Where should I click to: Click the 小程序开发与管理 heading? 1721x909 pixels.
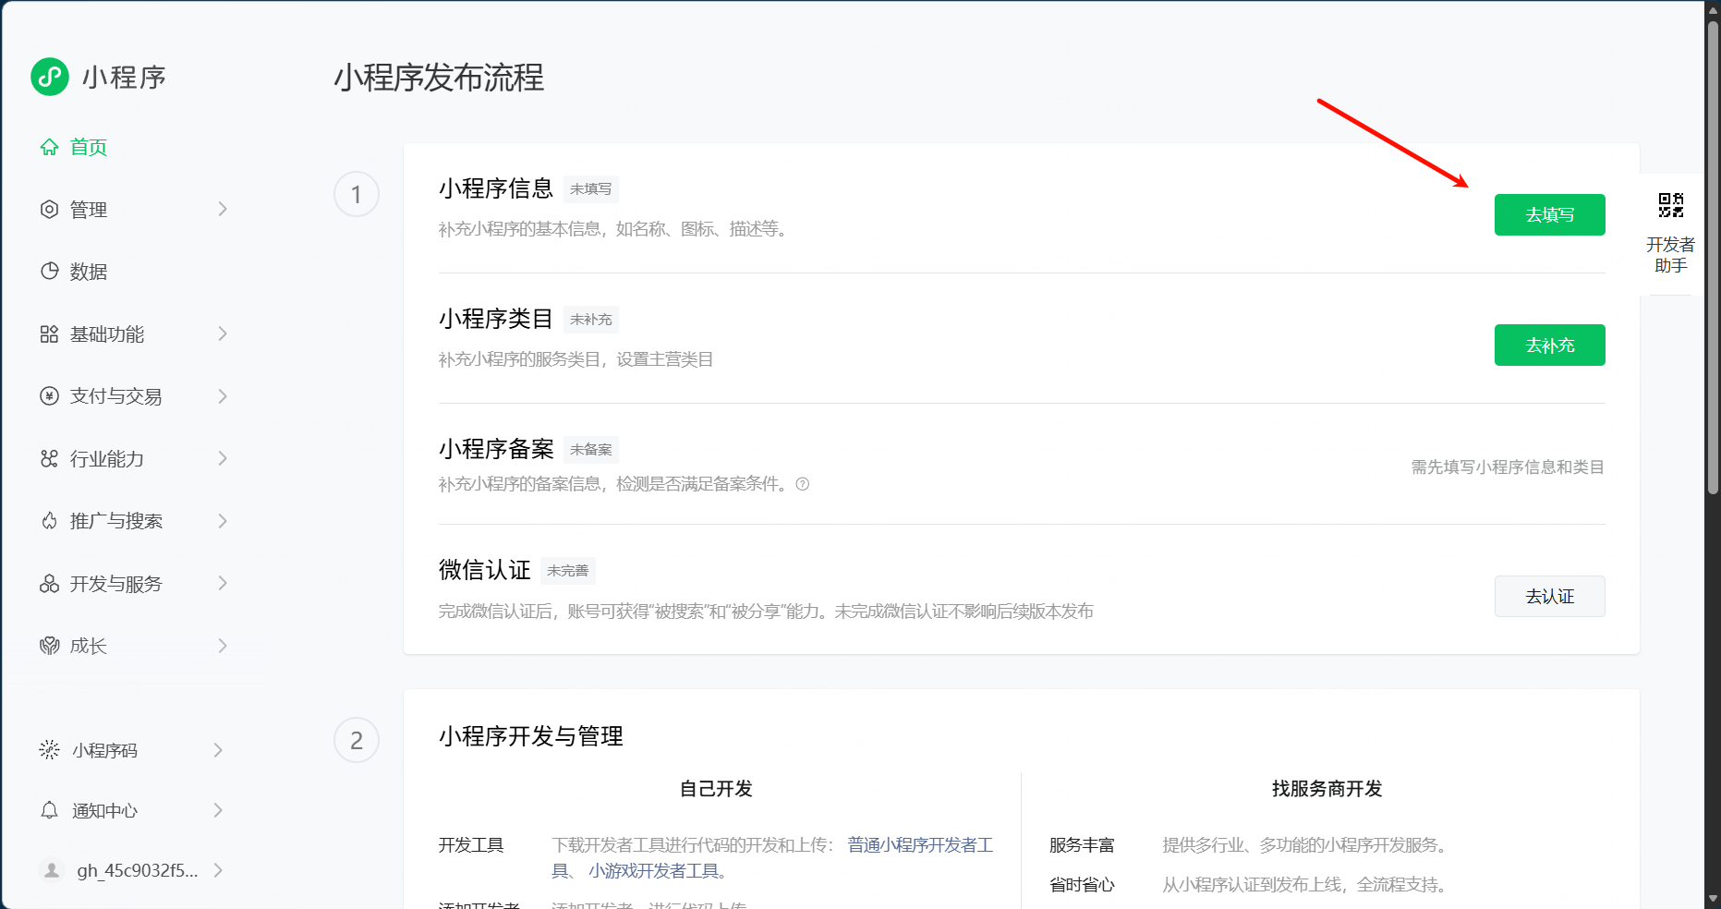(x=531, y=736)
